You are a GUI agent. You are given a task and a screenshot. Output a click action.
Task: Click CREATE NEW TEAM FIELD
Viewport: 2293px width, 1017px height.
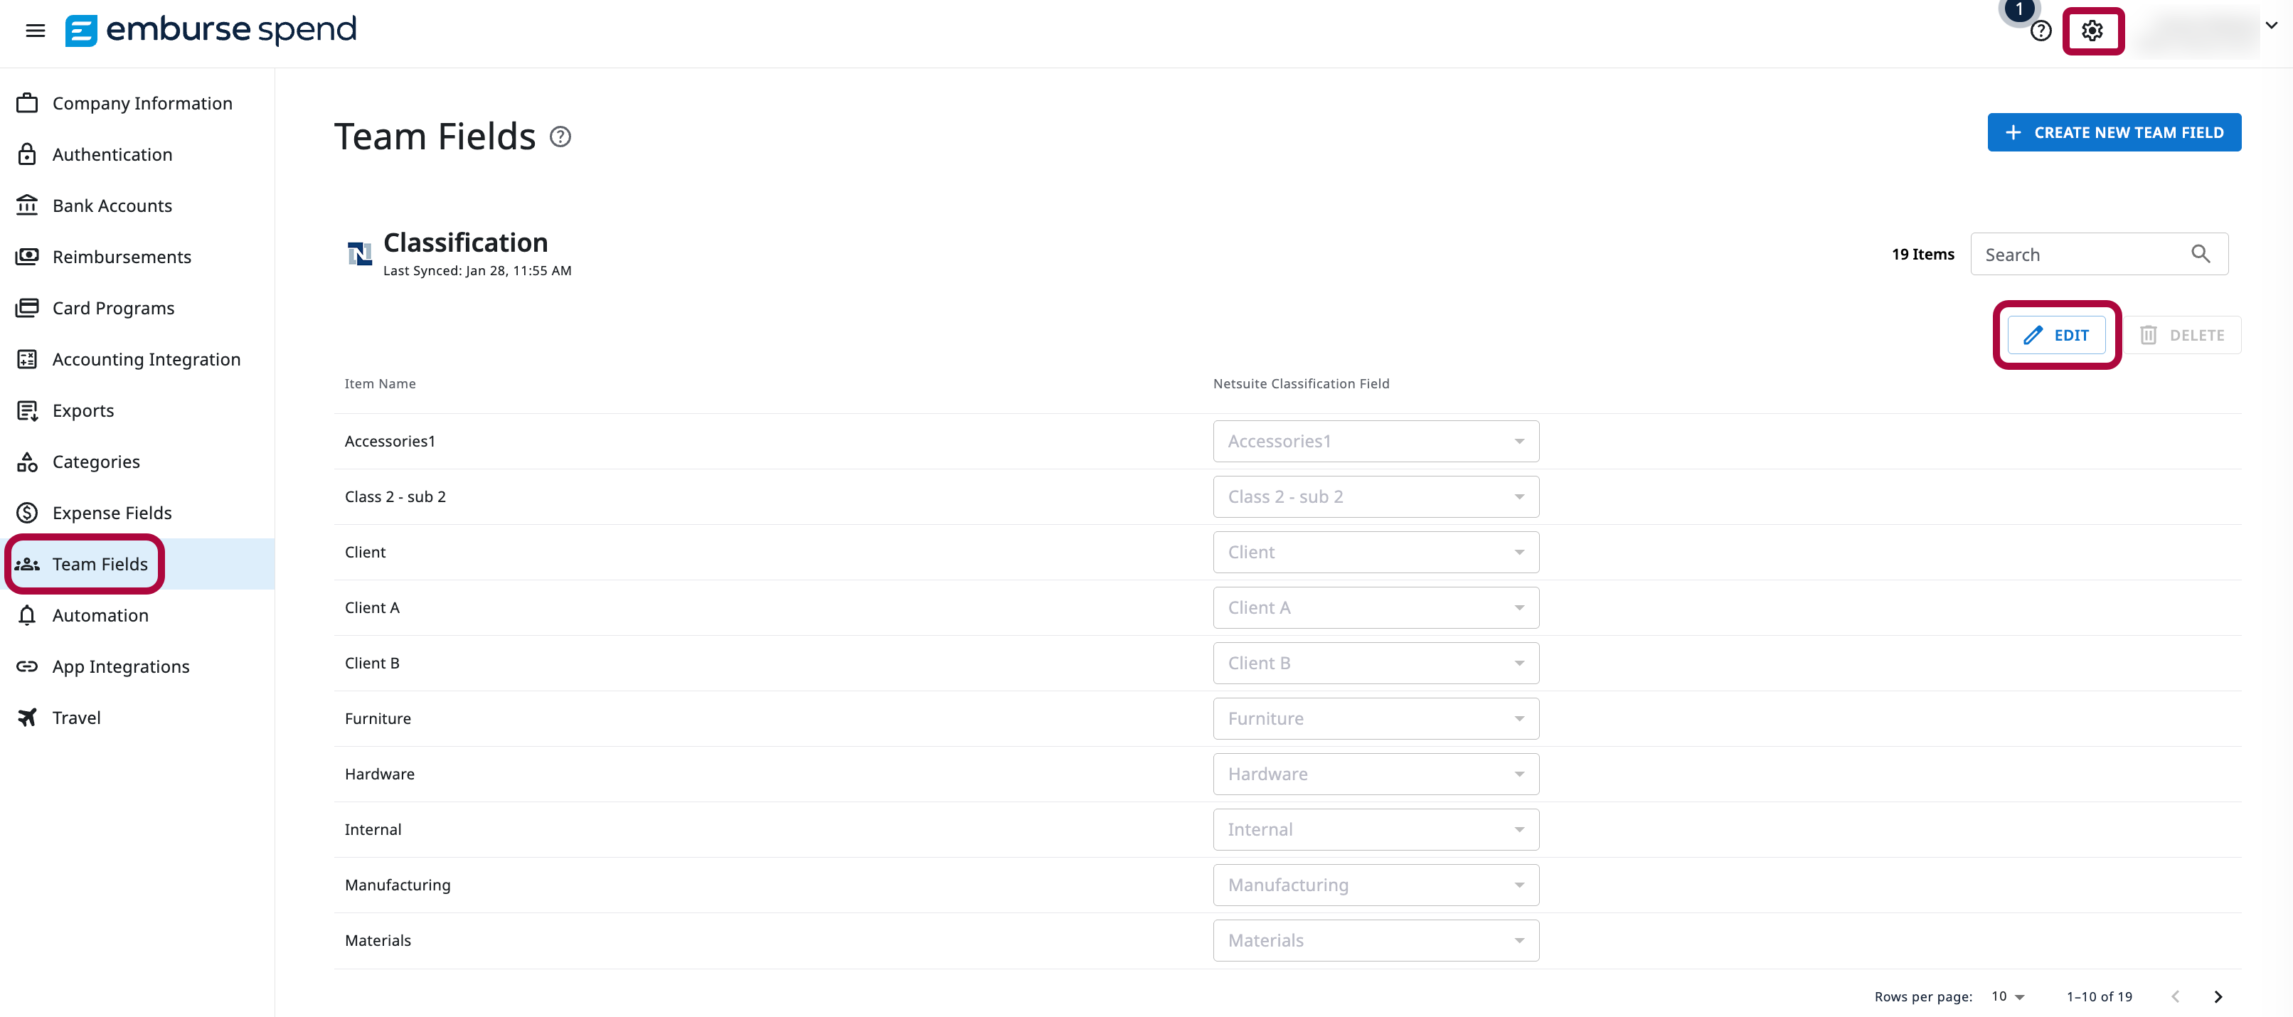(x=2114, y=132)
